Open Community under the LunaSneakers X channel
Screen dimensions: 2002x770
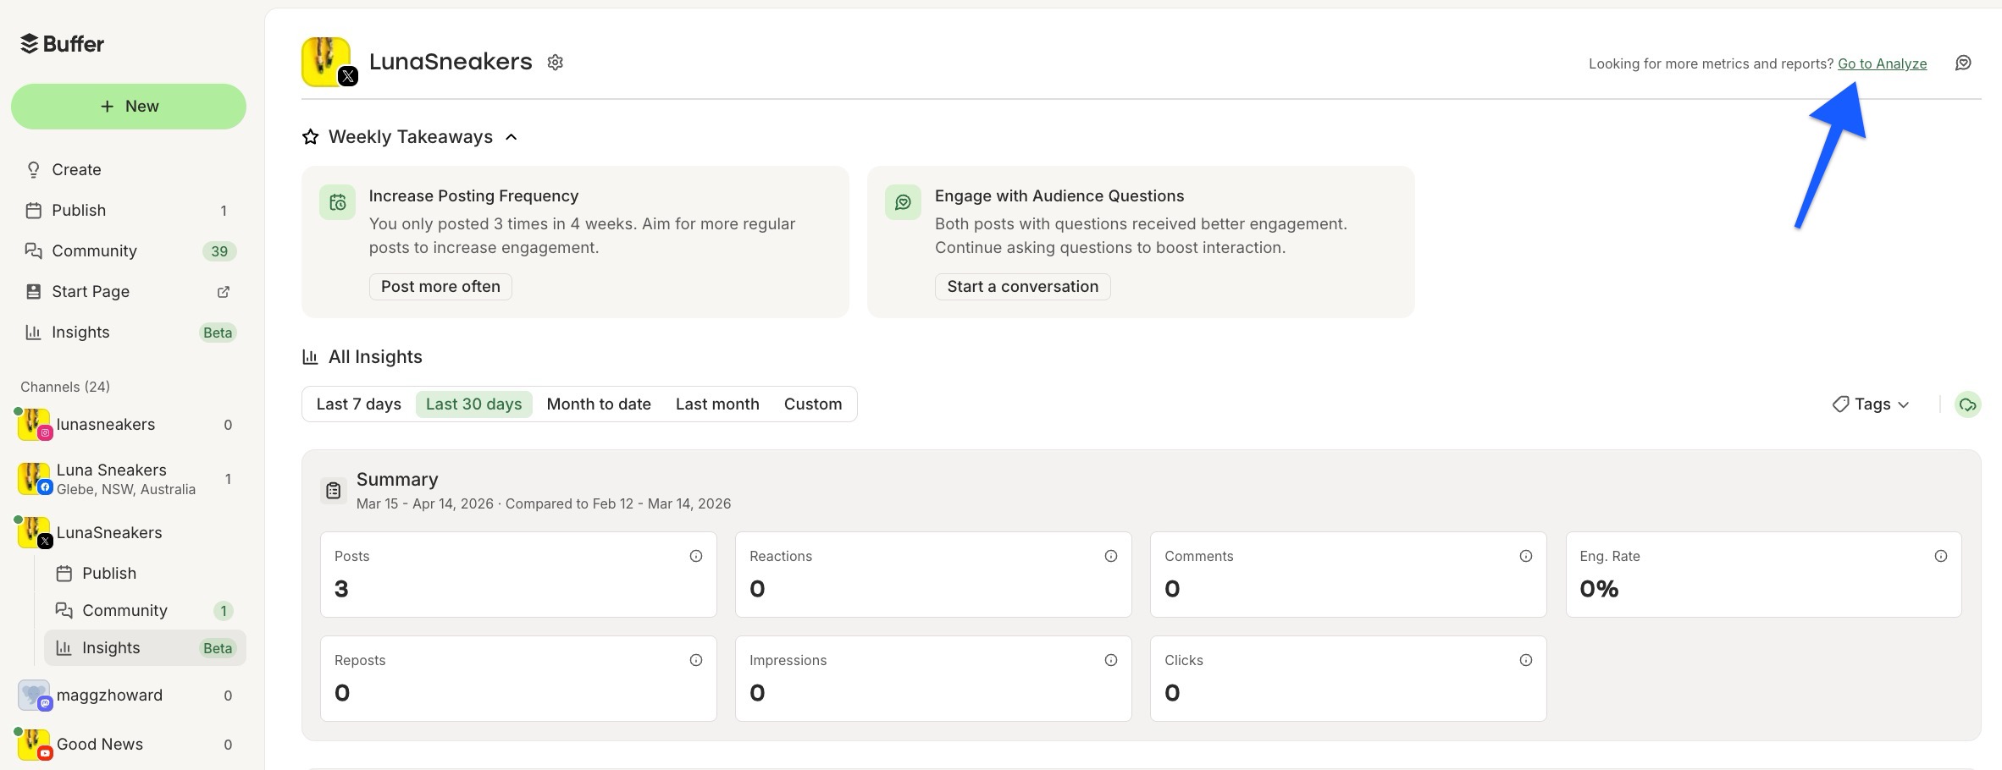(x=124, y=610)
